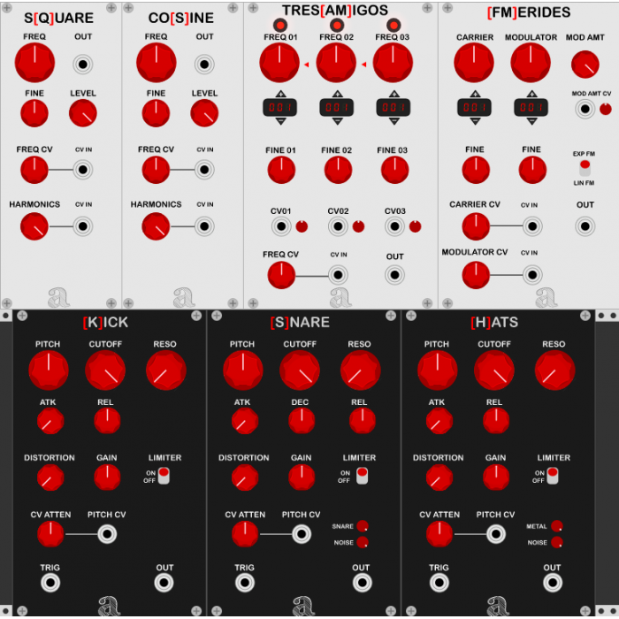Click the CO[S]INE FREQ CV input jack

tap(204, 170)
